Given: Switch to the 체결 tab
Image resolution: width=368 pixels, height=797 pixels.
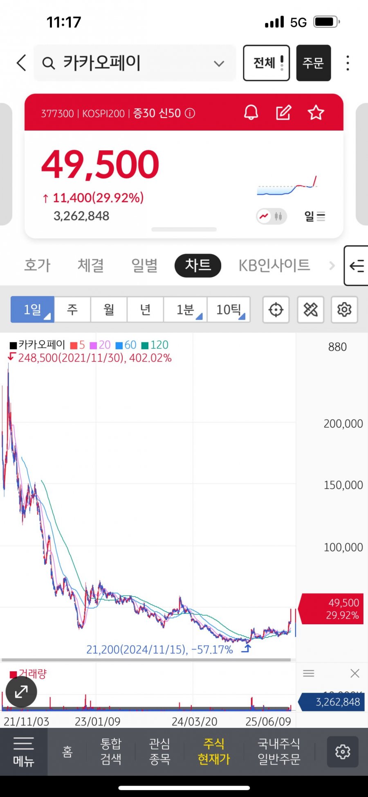Looking at the screenshot, I should tap(91, 265).
